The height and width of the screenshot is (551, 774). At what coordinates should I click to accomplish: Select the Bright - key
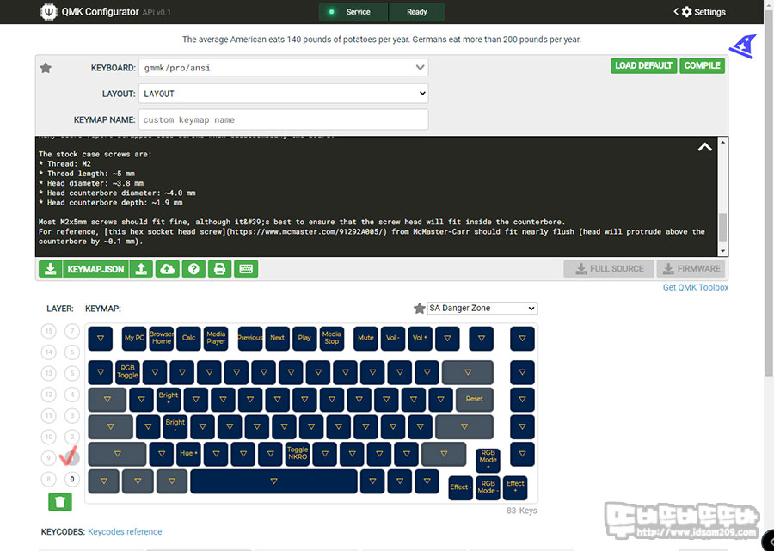pos(175,426)
